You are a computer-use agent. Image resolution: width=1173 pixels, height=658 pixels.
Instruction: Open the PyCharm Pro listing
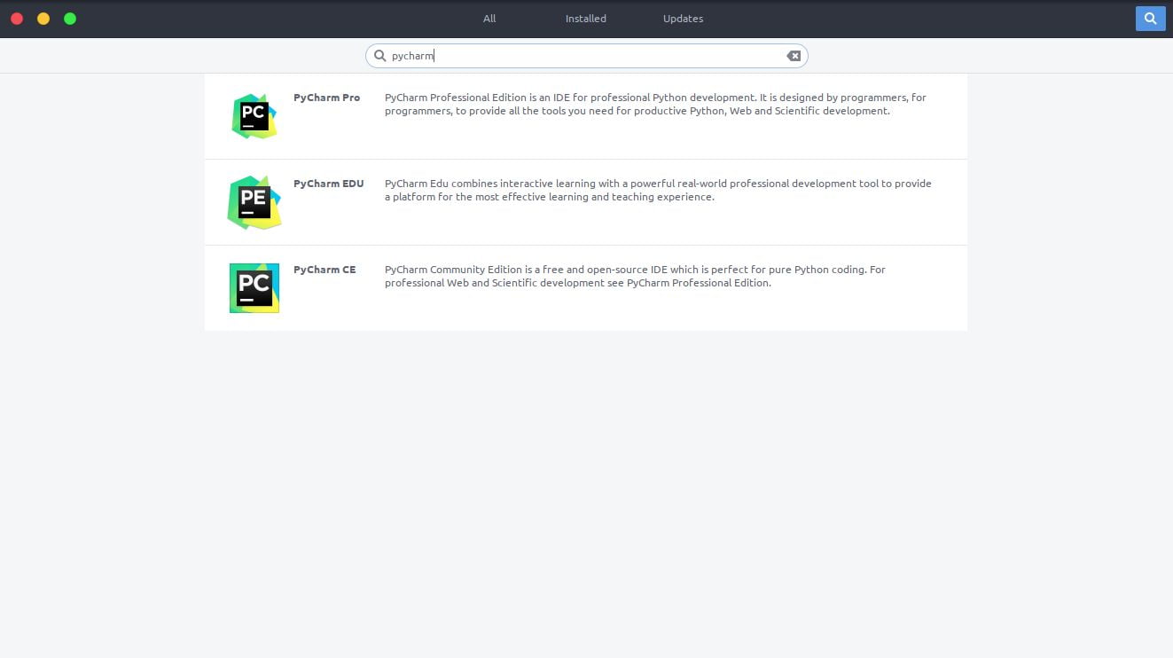pyautogui.click(x=585, y=115)
